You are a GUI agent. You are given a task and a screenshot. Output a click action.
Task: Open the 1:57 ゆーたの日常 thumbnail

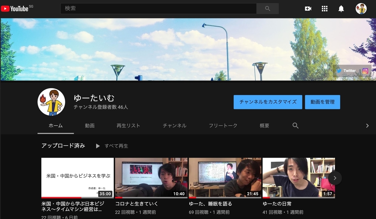(x=299, y=177)
